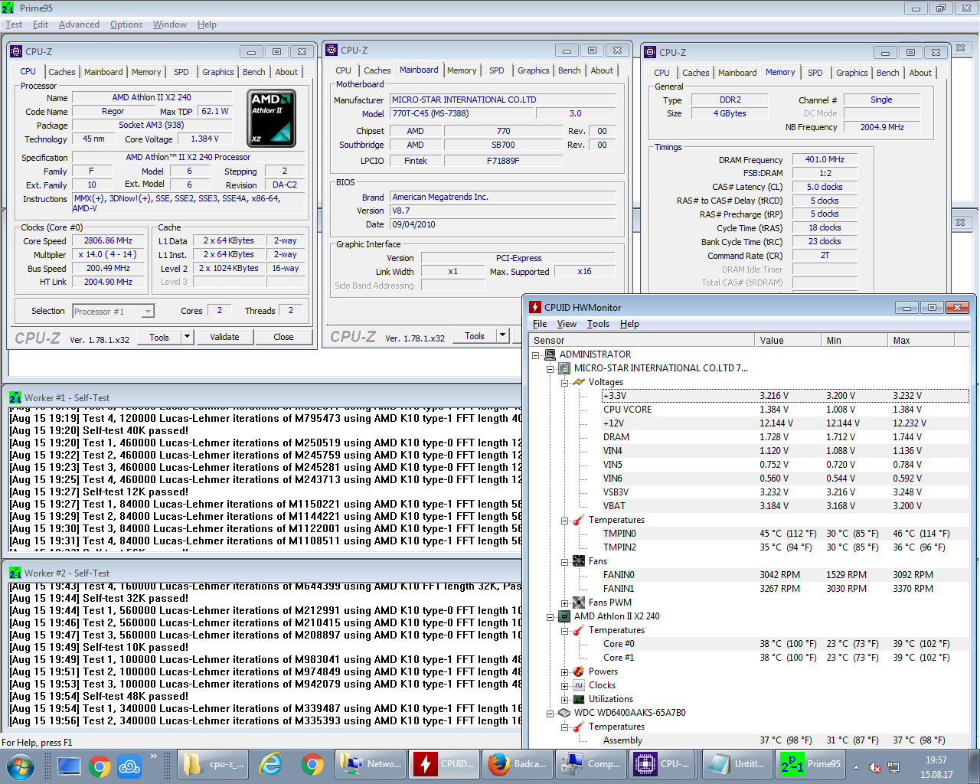The width and height of the screenshot is (980, 784).
Task: Select the CPU VCORE sensor row
Action: coord(627,410)
